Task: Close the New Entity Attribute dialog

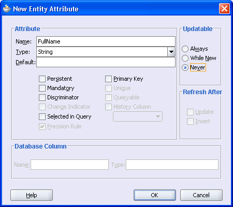Action: click(x=224, y=8)
